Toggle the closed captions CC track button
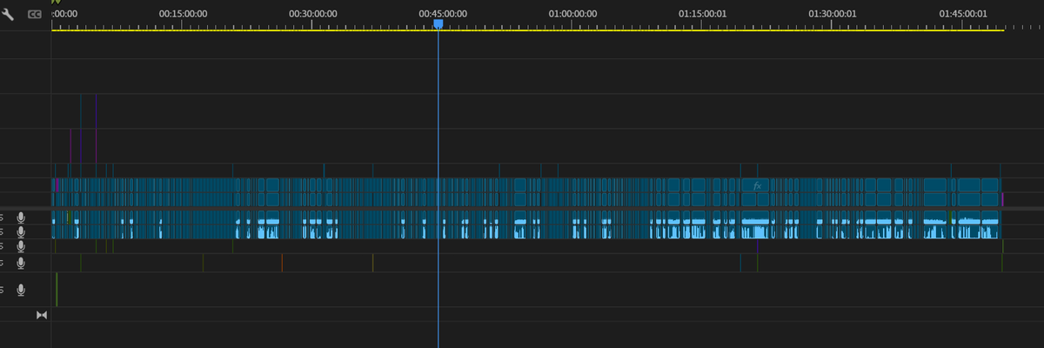The image size is (1044, 348). tap(35, 14)
